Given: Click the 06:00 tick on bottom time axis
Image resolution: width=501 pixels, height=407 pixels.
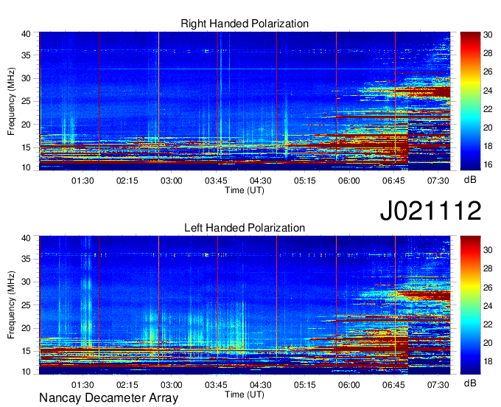Looking at the screenshot, I should point(349,384).
